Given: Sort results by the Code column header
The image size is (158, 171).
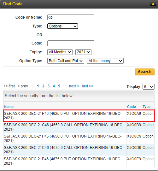Looking at the screenshot, I should tap(132, 107).
